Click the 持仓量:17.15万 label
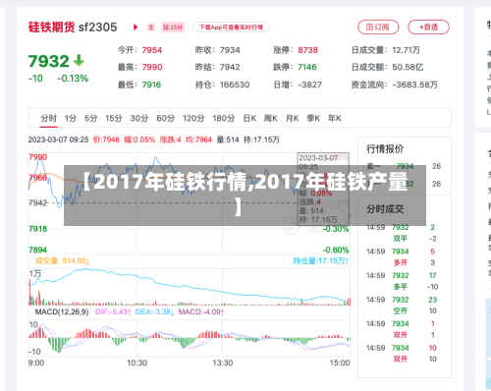 [x=321, y=261]
